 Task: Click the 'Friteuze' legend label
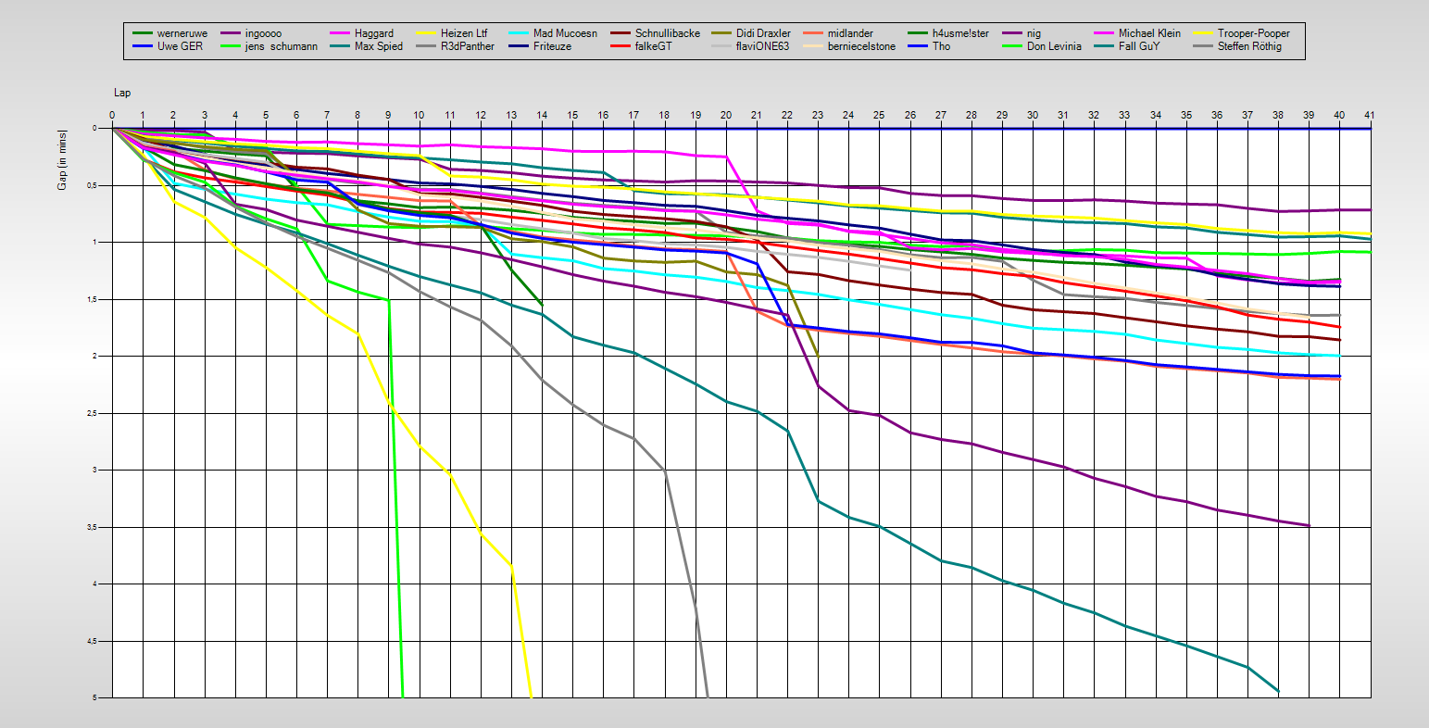[x=554, y=46]
